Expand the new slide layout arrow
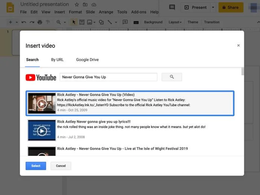The width and height of the screenshot is (260, 195). point(17,22)
